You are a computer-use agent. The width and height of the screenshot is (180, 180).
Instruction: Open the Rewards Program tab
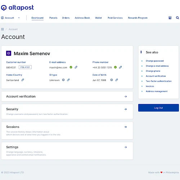tap(138, 18)
